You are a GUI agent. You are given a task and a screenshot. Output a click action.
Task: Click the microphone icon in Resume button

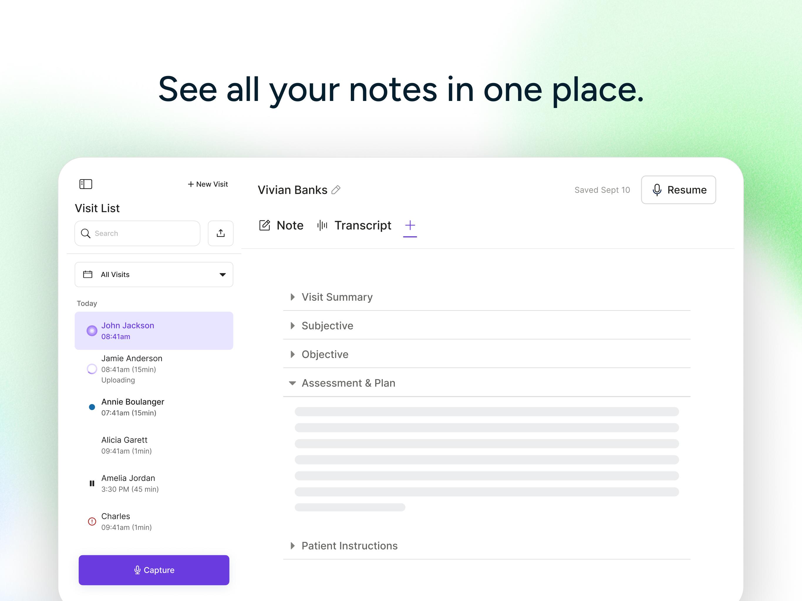coord(657,190)
